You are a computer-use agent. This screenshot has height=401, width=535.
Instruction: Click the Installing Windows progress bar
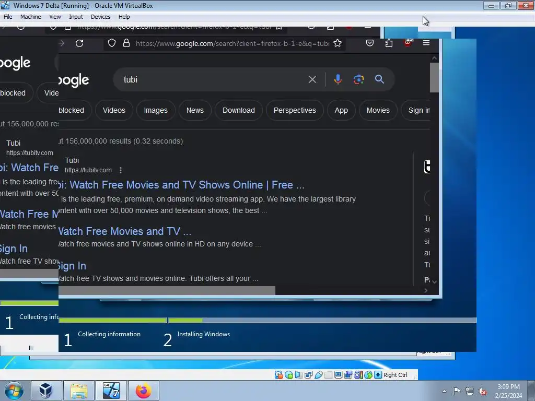point(322,320)
